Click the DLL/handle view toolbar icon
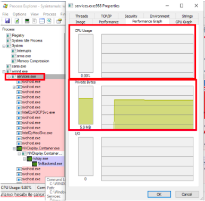This screenshot has width=205, height=201. (x=49, y=21)
